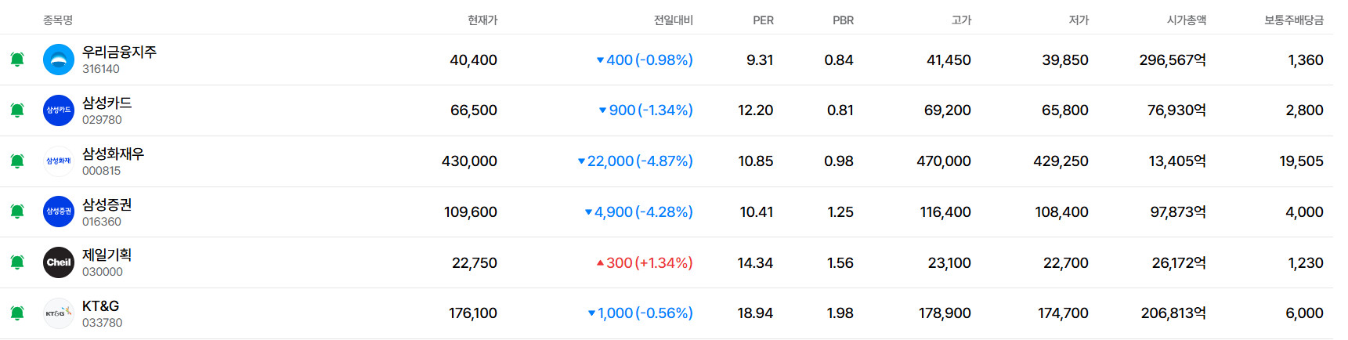Toggle alert bell for KT&G
The height and width of the screenshot is (340, 1348).
pyautogui.click(x=17, y=313)
